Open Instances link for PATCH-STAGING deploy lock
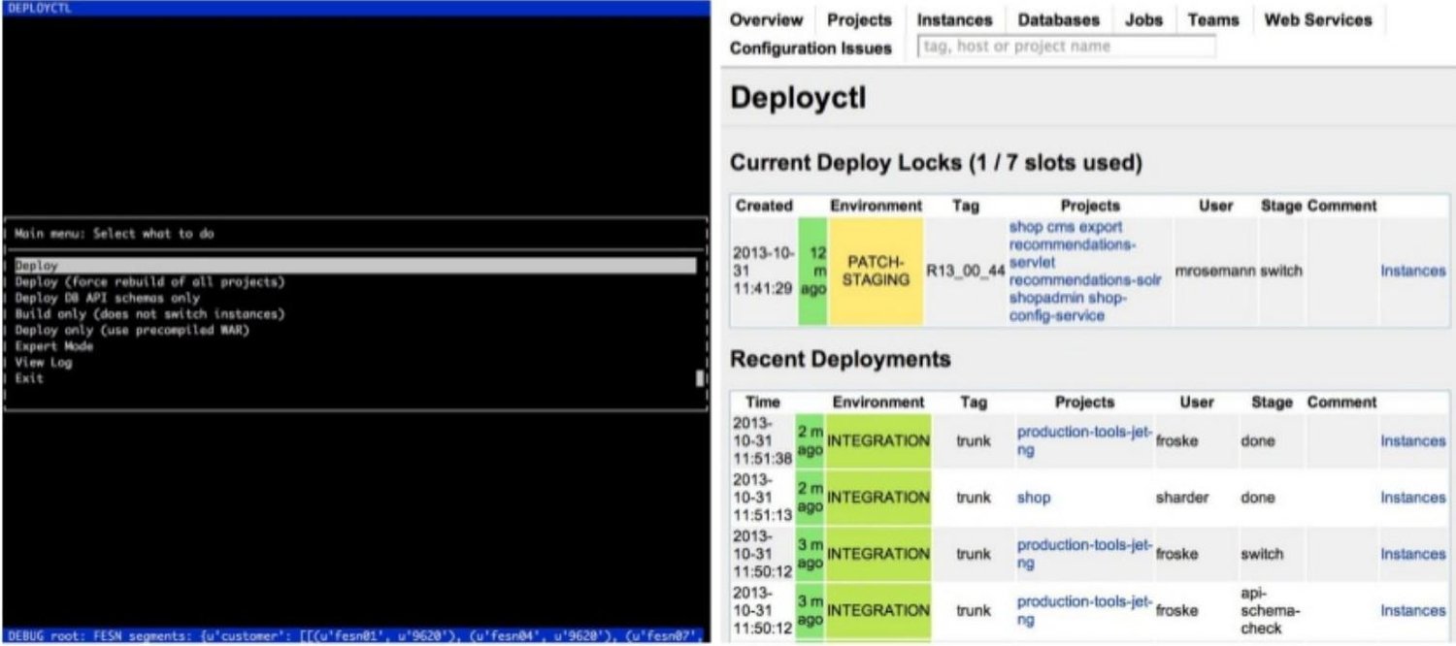This screenshot has width=1456, height=646. point(1412,272)
